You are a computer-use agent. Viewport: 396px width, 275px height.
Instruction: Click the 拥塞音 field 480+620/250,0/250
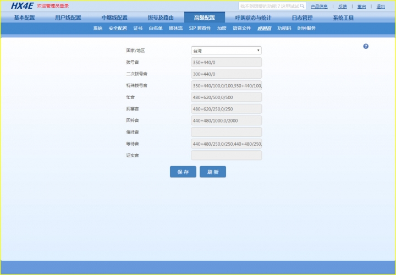226,109
